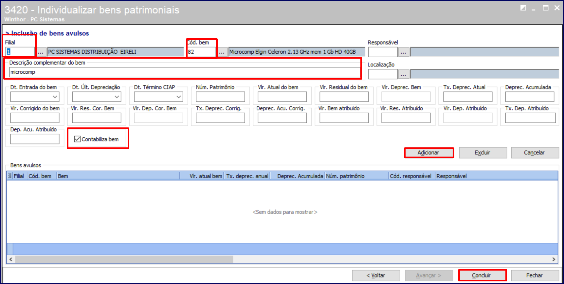Click the Descrição complementar do bem field
Viewport: 564px width, 284px height.
tap(185, 72)
